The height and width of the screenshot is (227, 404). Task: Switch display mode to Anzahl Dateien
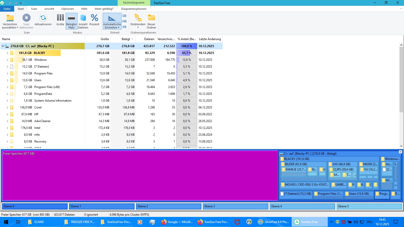(x=83, y=22)
